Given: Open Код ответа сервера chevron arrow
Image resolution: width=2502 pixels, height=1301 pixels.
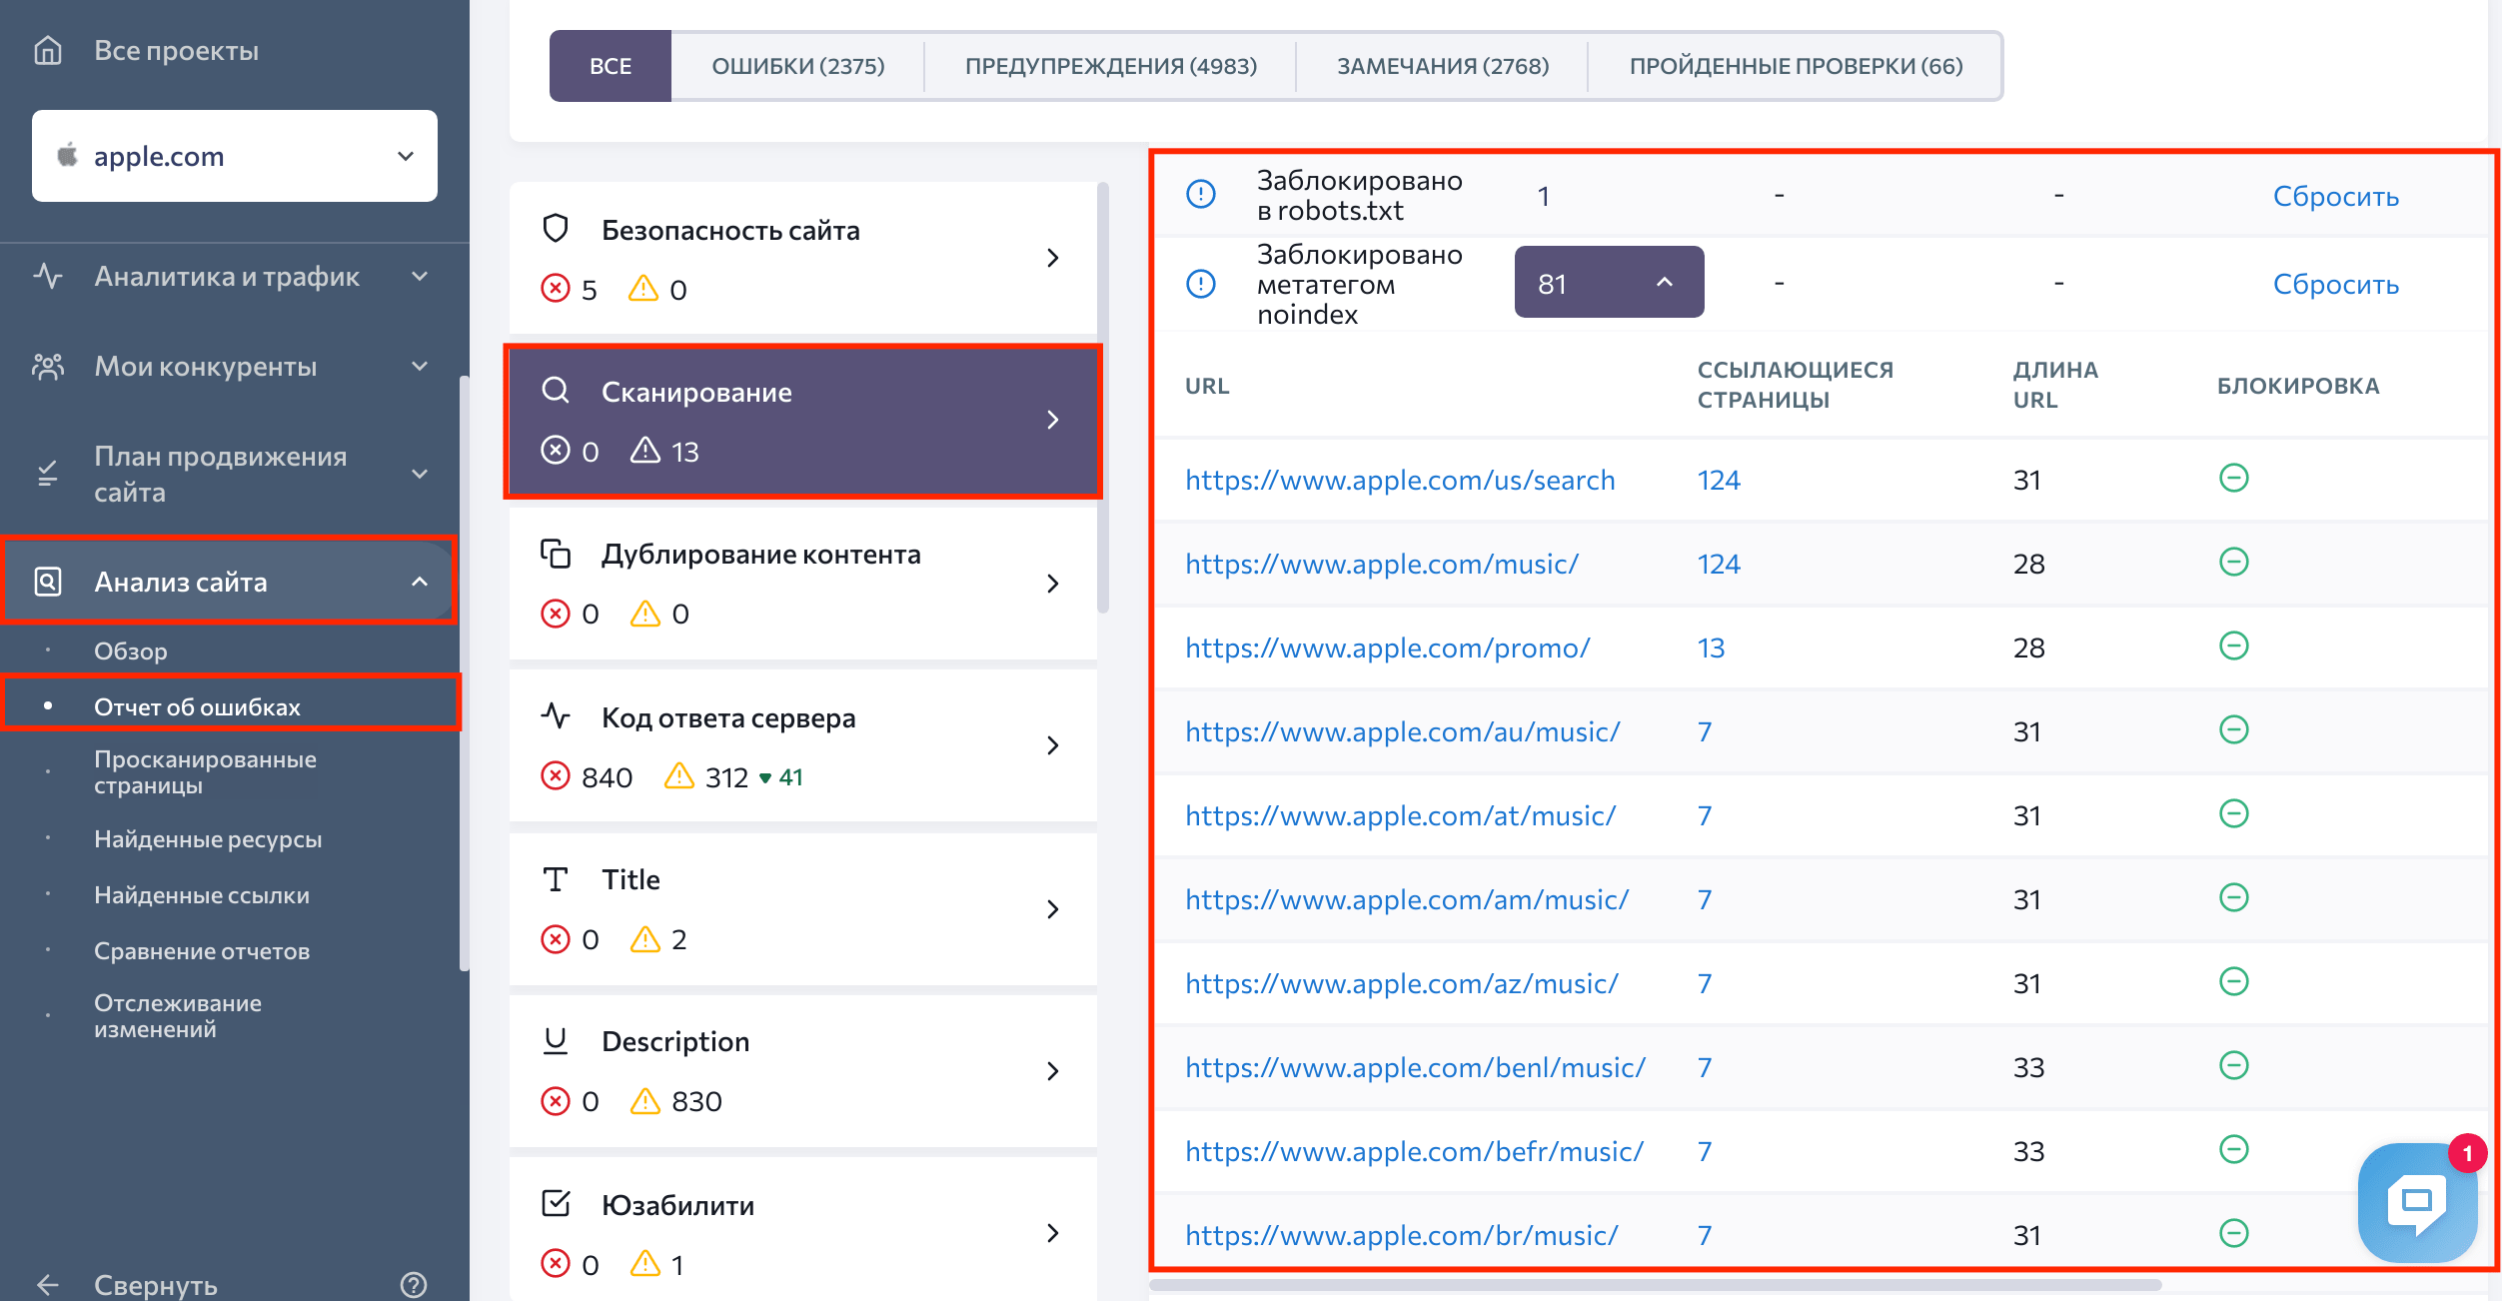Looking at the screenshot, I should point(1053,745).
